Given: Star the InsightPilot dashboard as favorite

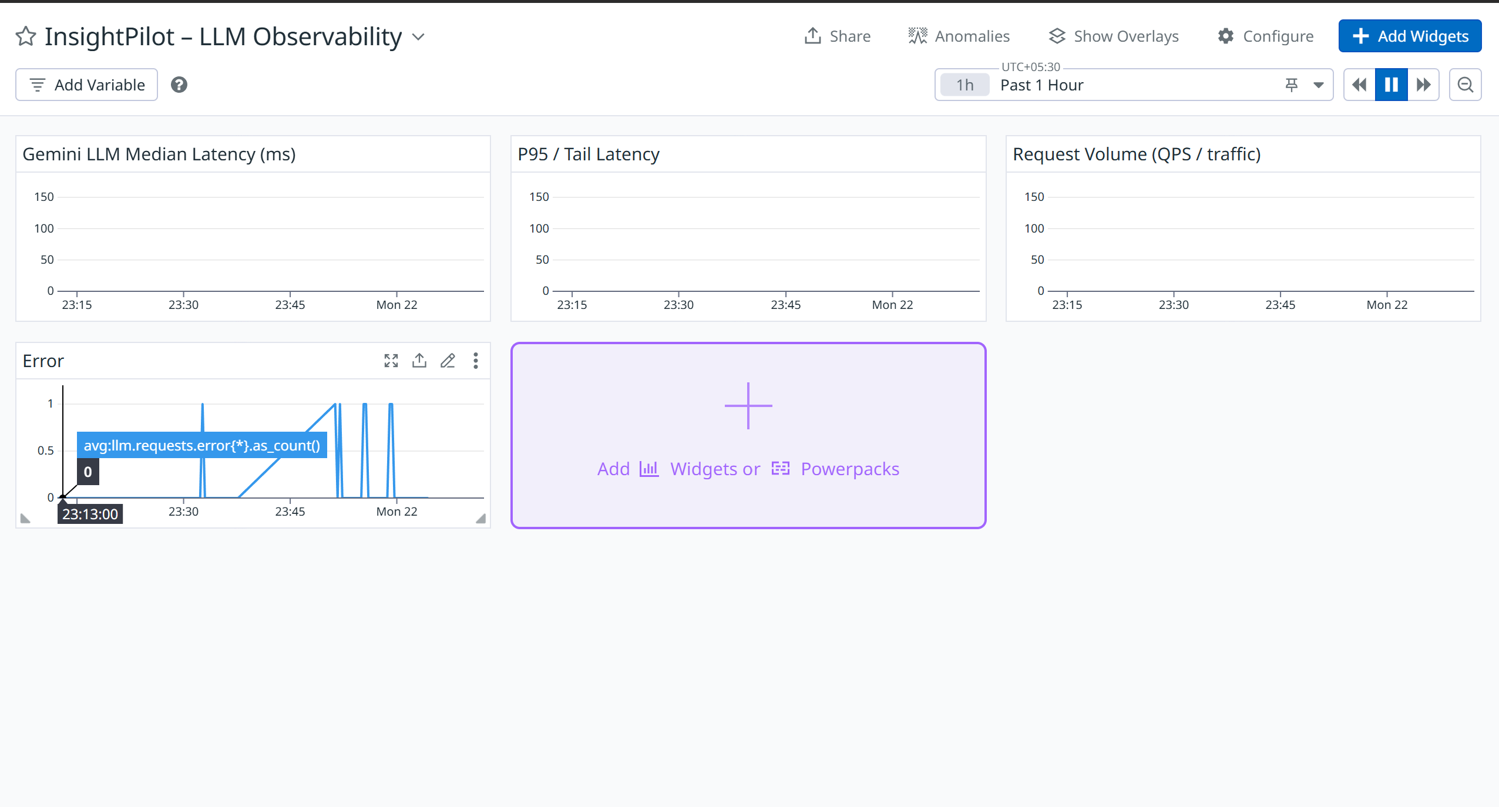Looking at the screenshot, I should 26,36.
